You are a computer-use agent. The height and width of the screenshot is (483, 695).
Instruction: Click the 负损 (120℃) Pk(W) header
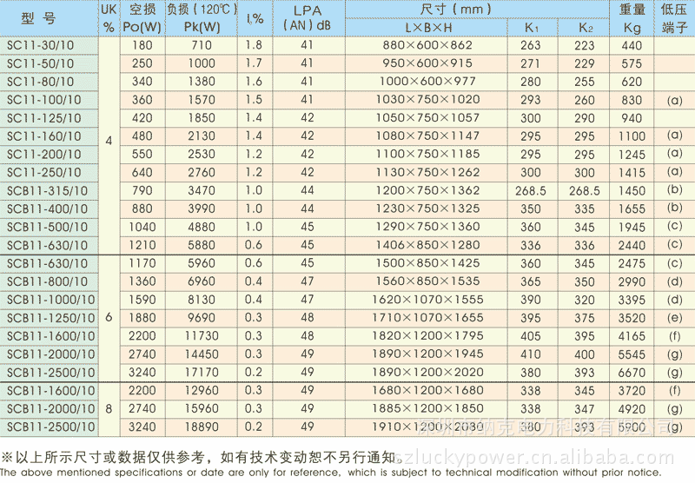[x=201, y=18]
